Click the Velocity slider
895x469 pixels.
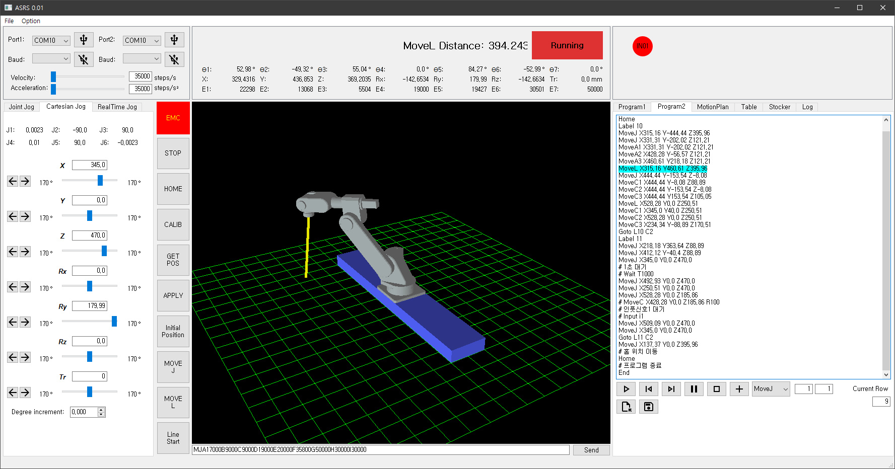(88, 76)
